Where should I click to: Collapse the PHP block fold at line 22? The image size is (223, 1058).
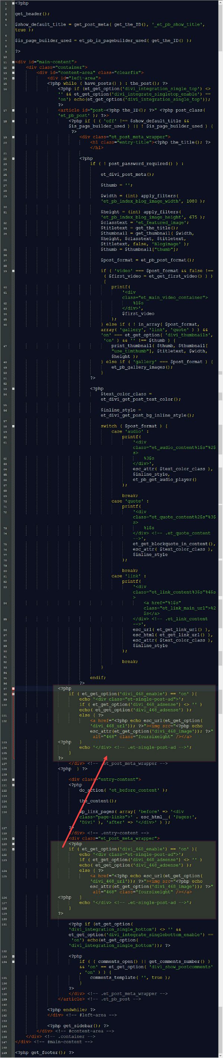pyautogui.click(x=13, y=159)
